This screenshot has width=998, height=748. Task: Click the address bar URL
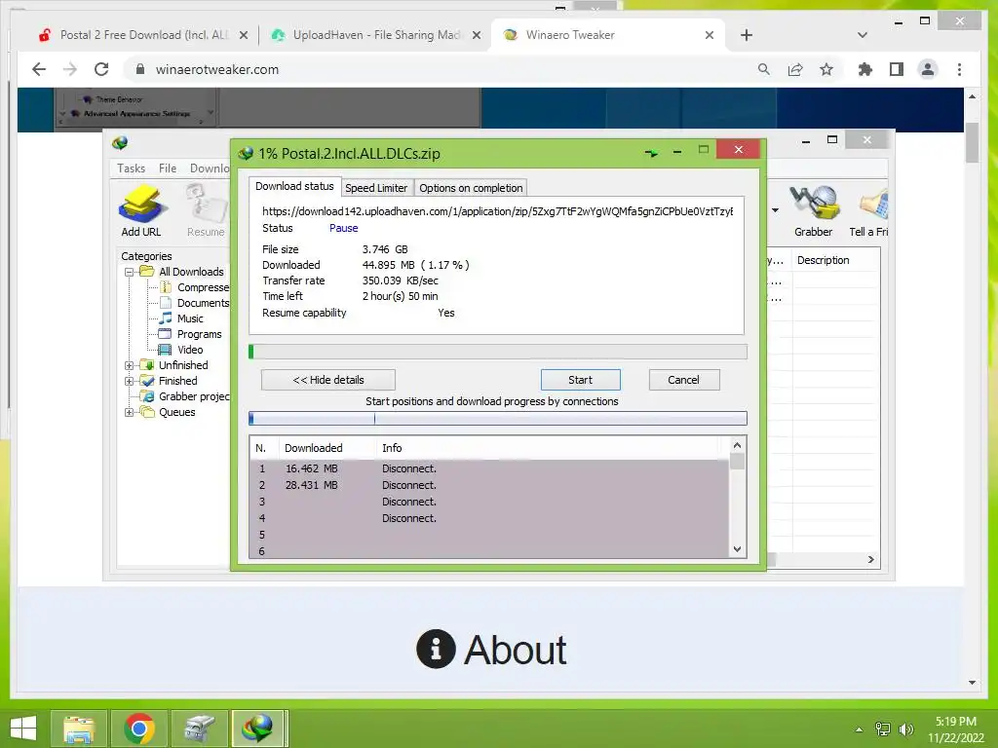[217, 69]
